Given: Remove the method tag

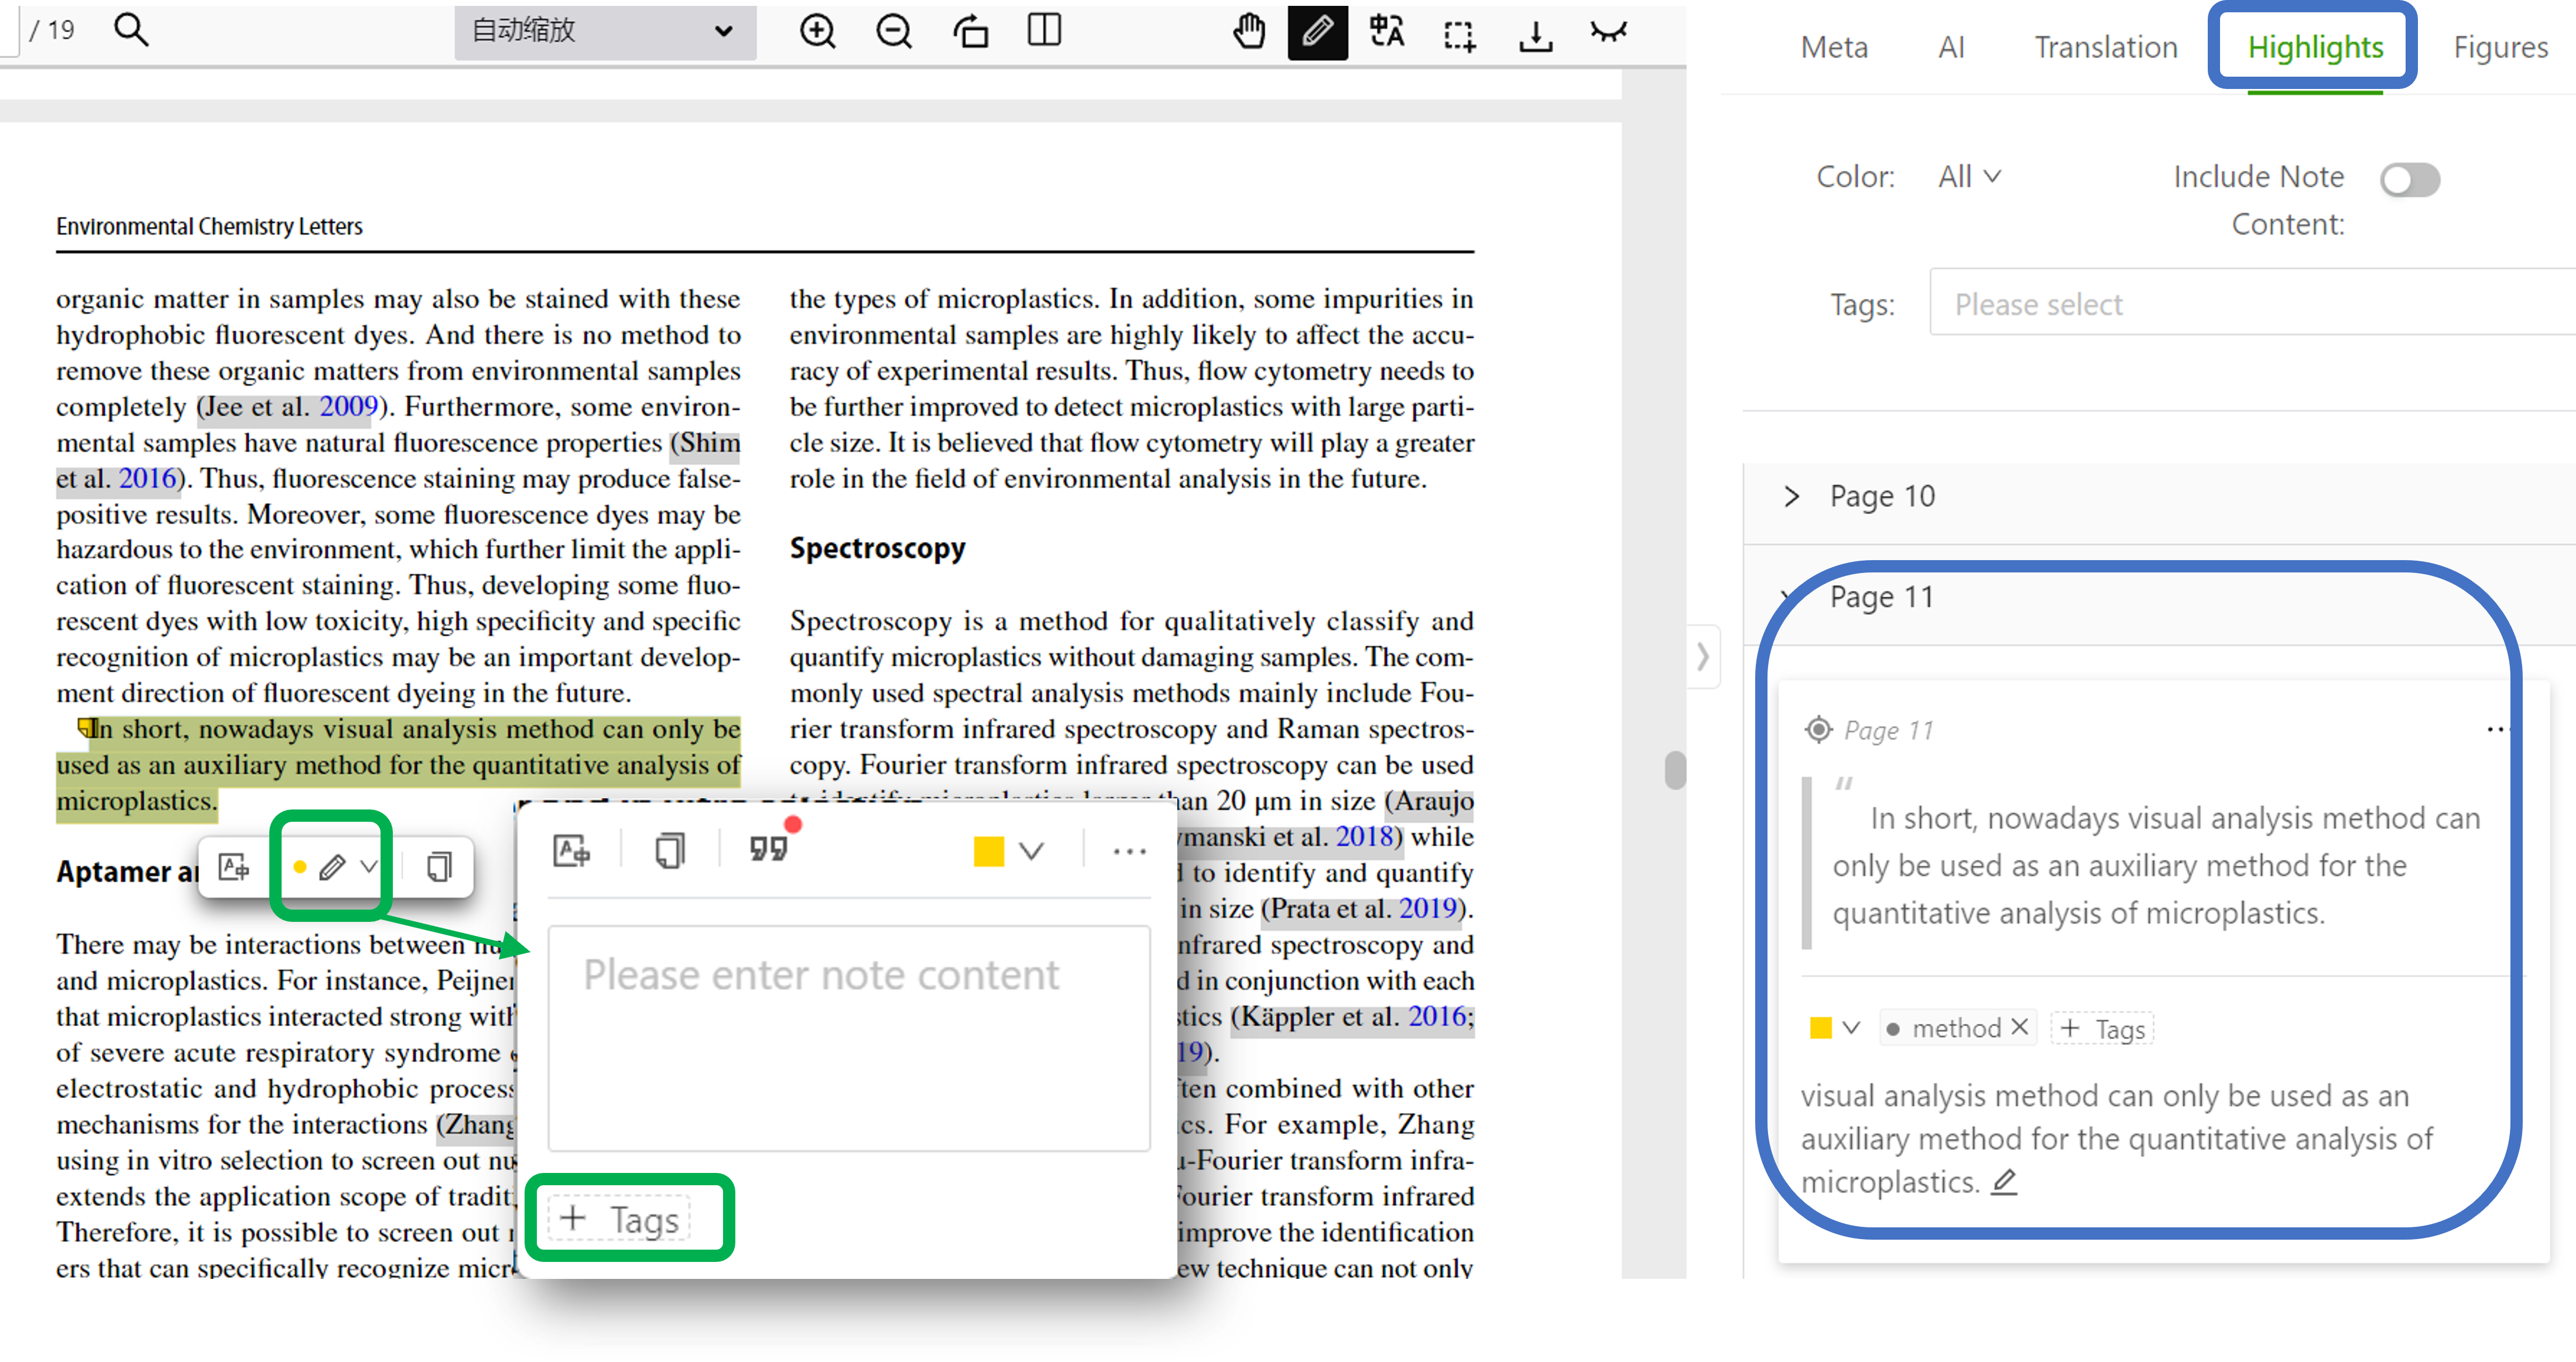Looking at the screenshot, I should [x=2020, y=1027].
